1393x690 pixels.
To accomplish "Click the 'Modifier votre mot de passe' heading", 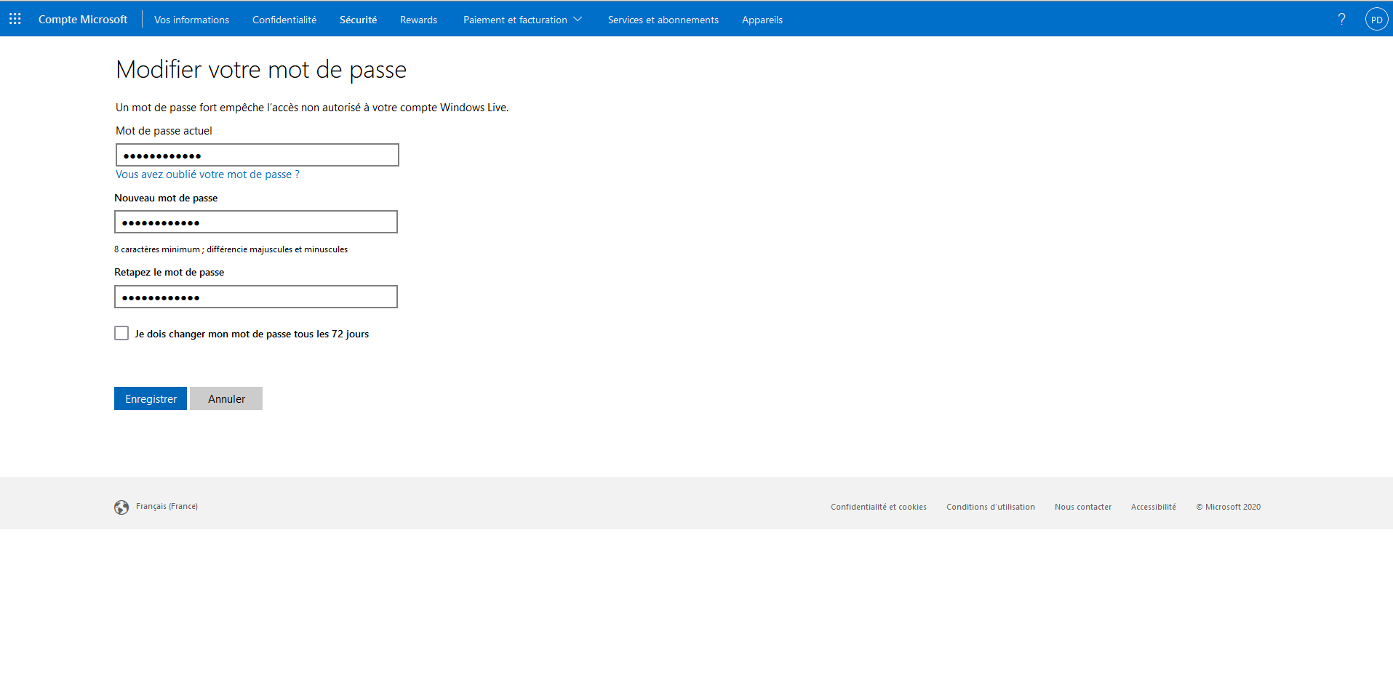I will [x=261, y=70].
